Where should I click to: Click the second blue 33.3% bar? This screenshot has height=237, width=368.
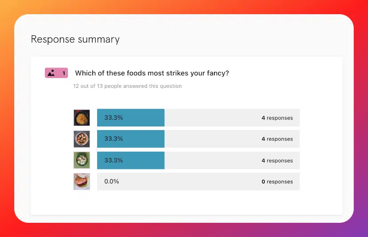click(131, 139)
